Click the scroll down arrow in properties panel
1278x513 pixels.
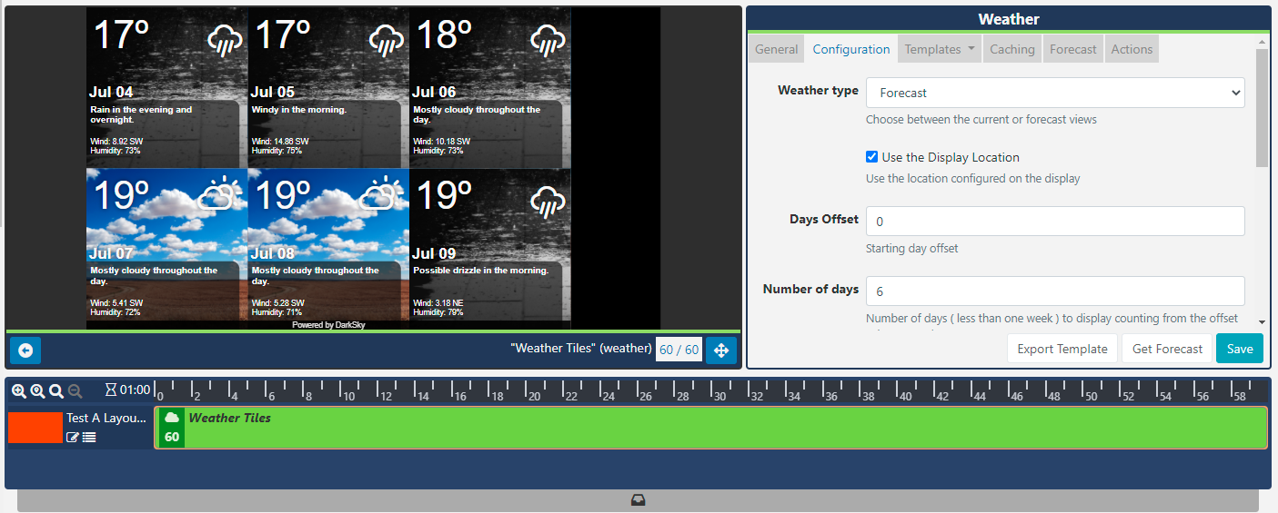(x=1262, y=321)
